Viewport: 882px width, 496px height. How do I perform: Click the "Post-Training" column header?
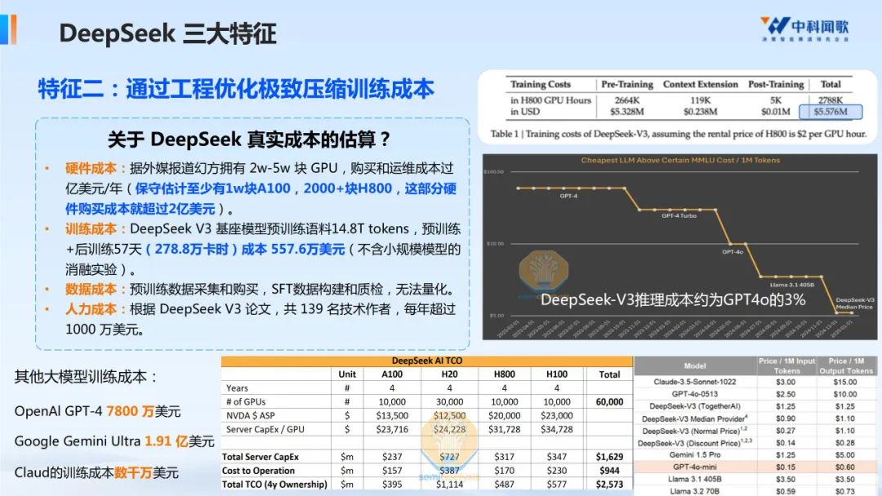[776, 84]
